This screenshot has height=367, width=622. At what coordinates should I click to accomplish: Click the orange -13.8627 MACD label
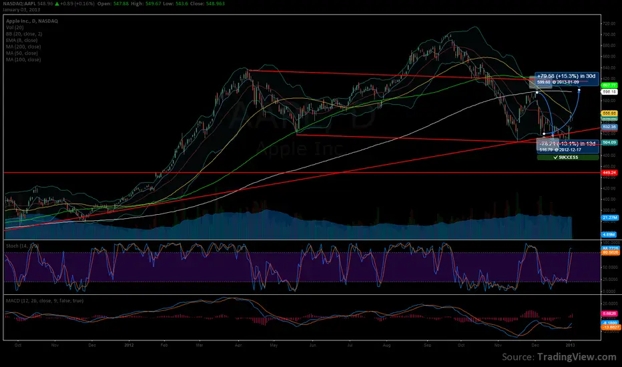pos(611,327)
